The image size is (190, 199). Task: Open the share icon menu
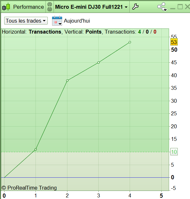[x=162, y=7]
